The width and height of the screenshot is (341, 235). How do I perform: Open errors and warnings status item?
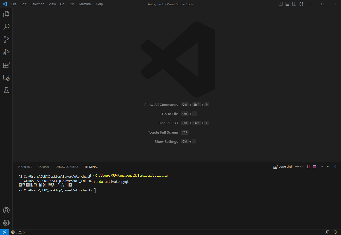pos(18,232)
